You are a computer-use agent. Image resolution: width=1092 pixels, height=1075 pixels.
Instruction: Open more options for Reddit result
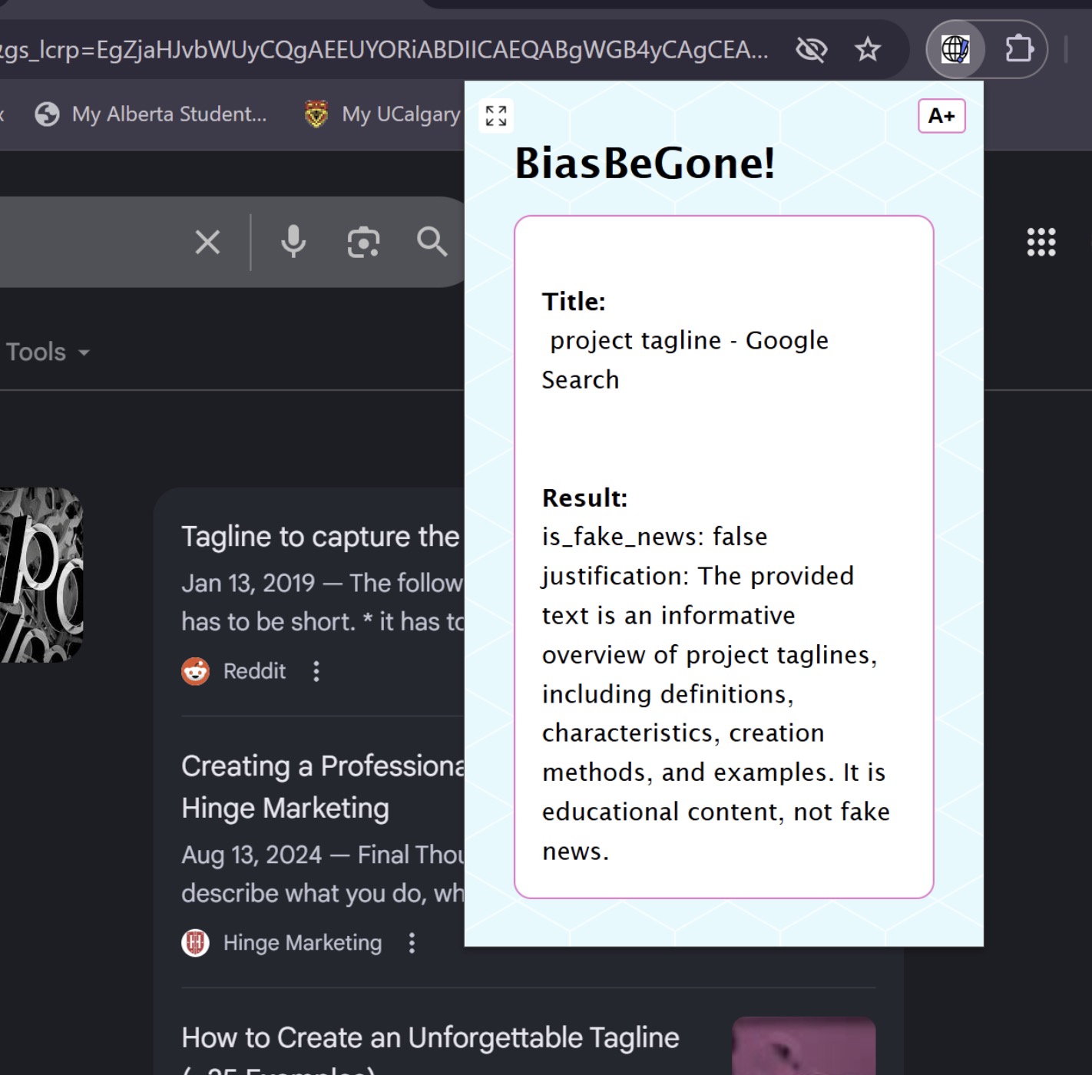[316, 671]
